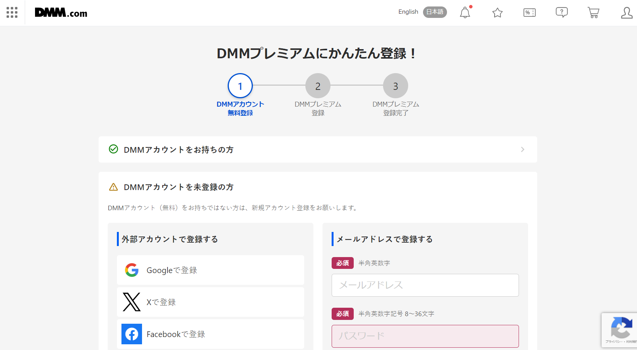637x350 pixels.
Task: Open the DMM services grid menu
Action: pos(12,12)
